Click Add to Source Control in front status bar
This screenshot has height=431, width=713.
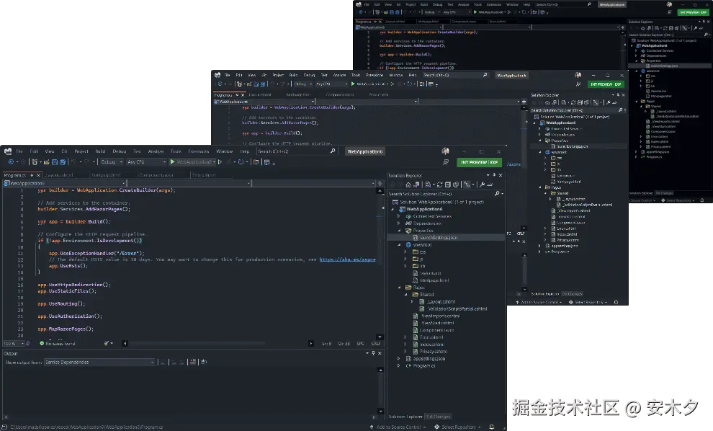coord(398,427)
